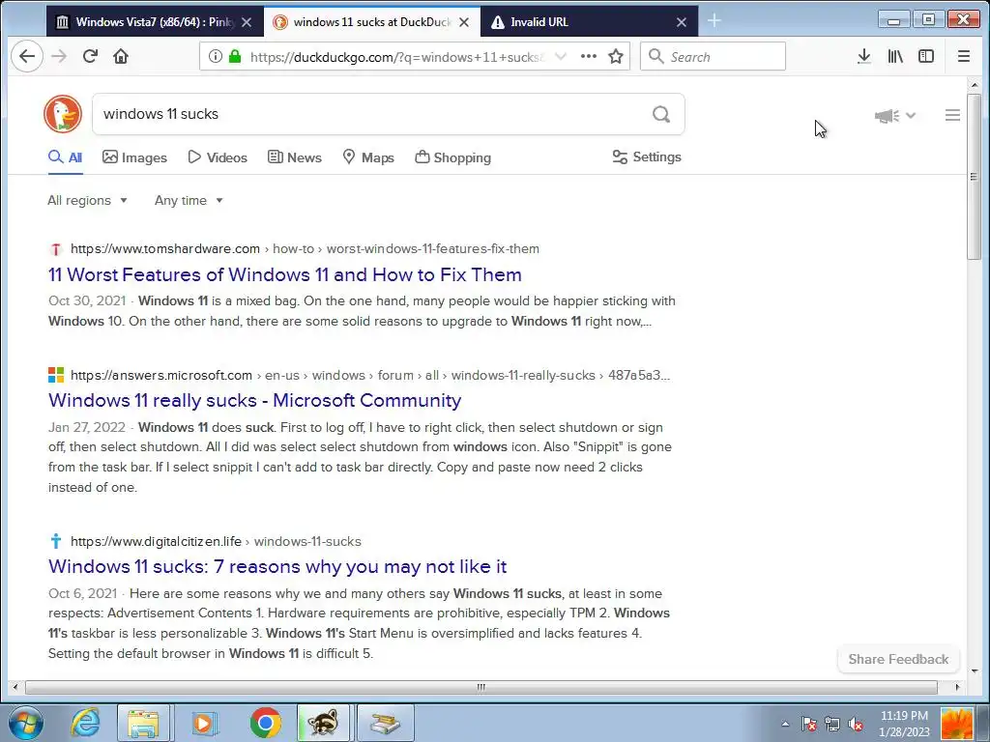Viewport: 990px width, 742px height.
Task: Open a new browser tab
Action: 714,21
